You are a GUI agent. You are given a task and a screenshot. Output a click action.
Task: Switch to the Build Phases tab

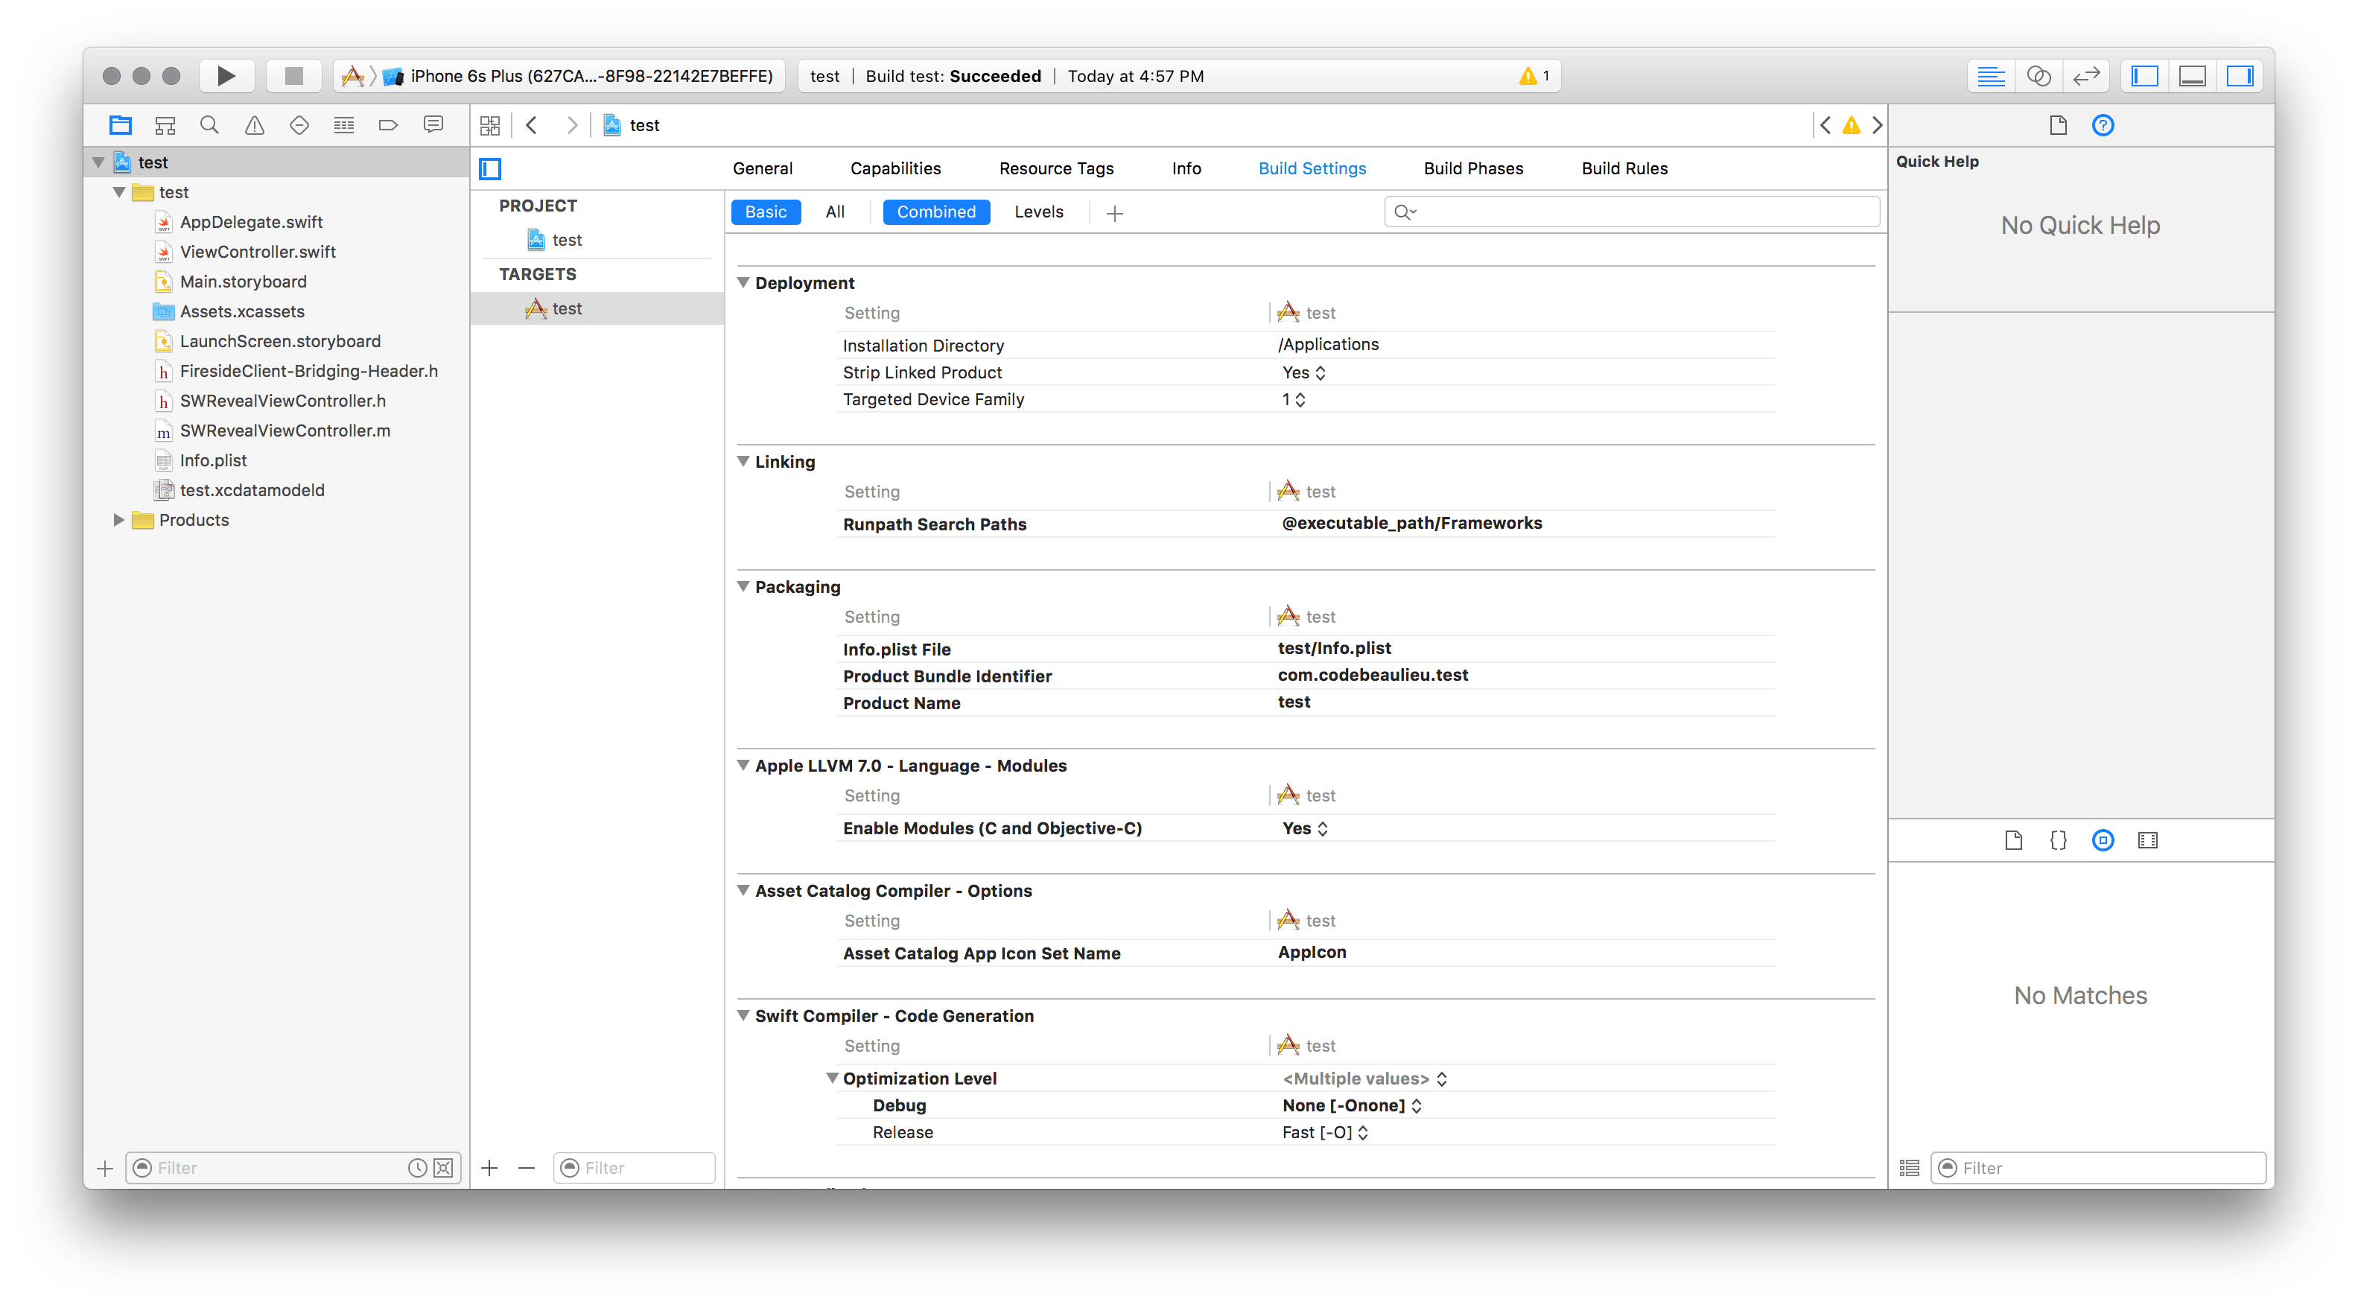point(1473,168)
